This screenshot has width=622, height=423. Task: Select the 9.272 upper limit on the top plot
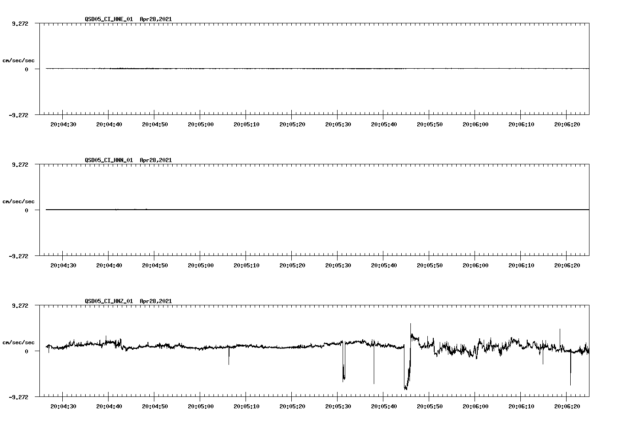pos(21,23)
